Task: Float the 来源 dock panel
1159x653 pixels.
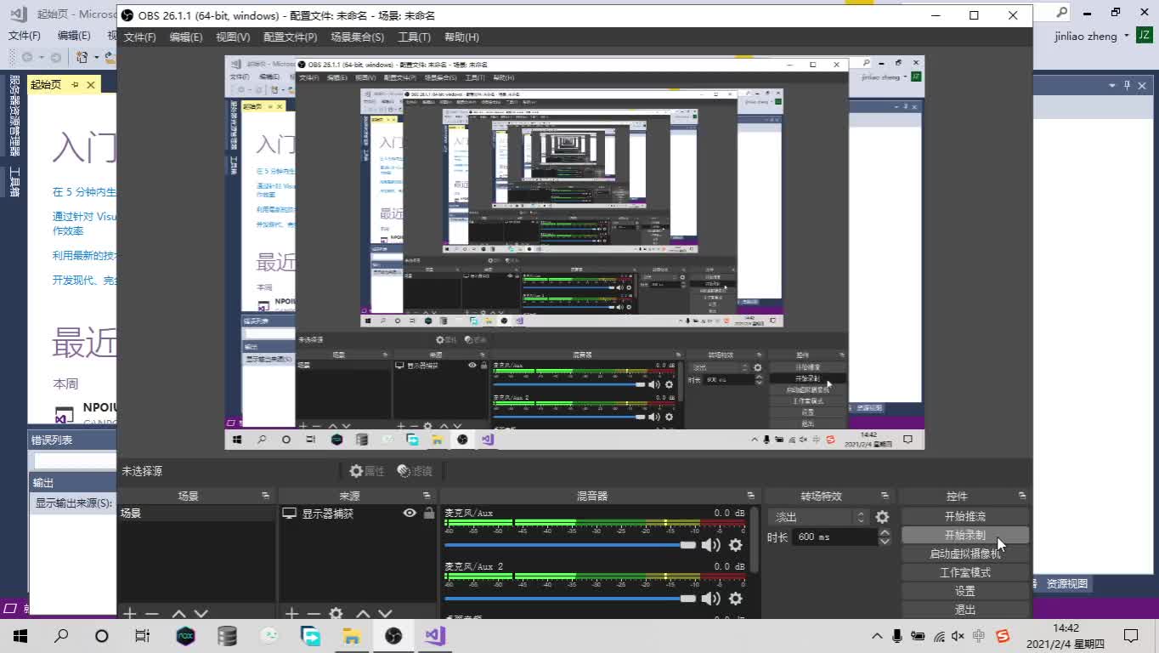Action: [427, 496]
